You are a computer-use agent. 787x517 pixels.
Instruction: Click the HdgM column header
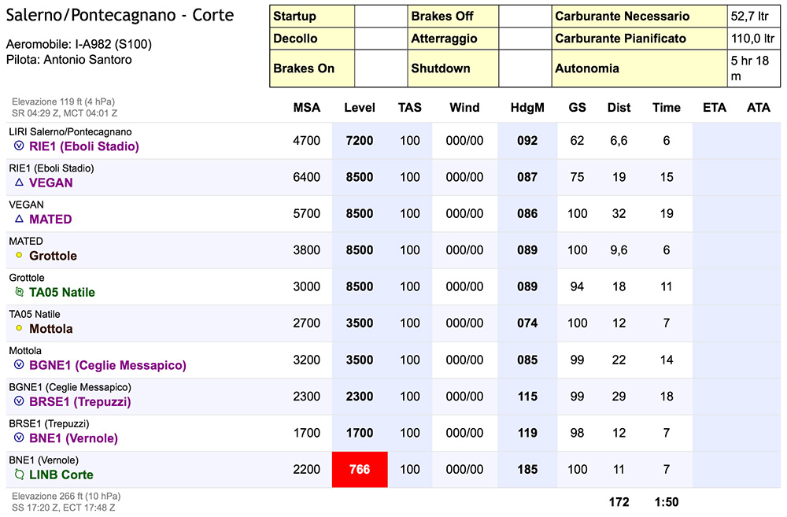[x=527, y=108]
